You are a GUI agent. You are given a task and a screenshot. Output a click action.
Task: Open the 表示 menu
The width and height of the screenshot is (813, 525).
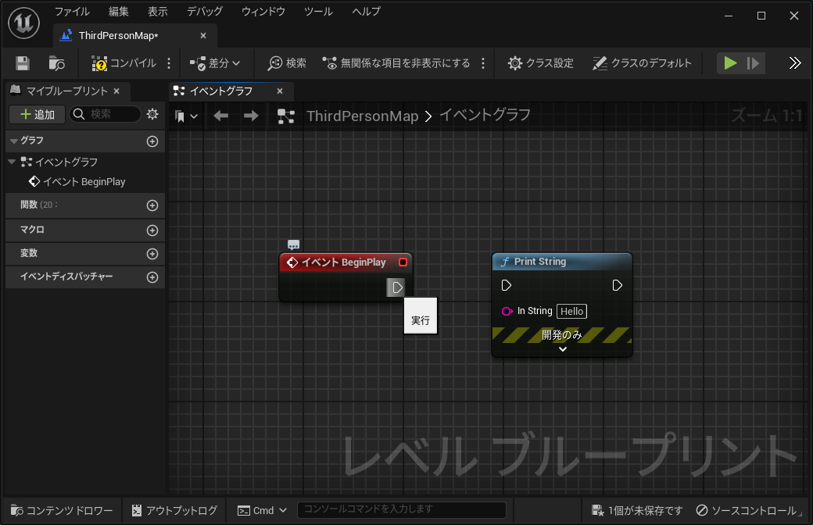click(x=158, y=12)
